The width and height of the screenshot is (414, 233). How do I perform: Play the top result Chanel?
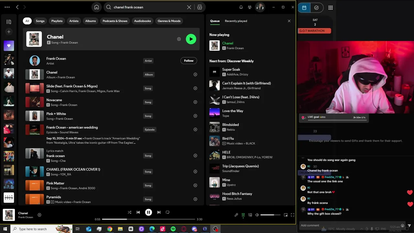click(x=191, y=39)
